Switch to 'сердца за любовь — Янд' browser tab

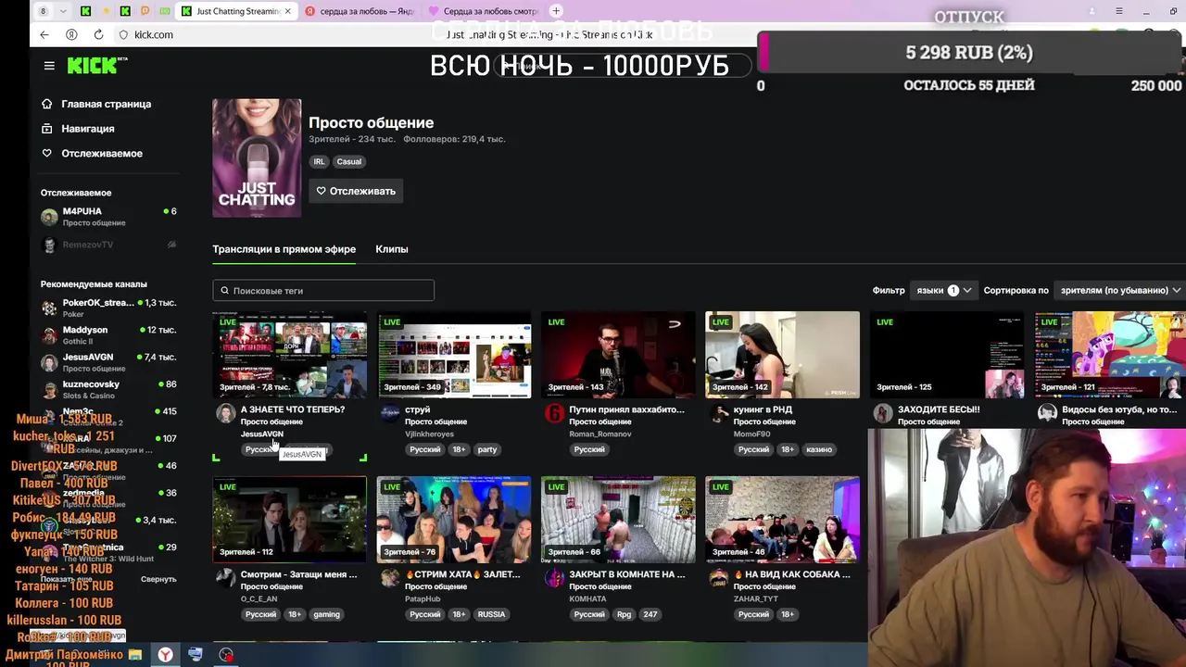coord(360,11)
